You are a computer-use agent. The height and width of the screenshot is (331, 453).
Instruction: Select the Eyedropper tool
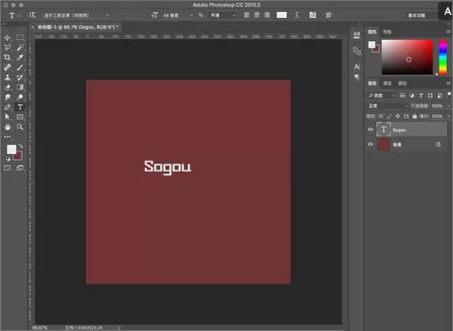[20, 57]
